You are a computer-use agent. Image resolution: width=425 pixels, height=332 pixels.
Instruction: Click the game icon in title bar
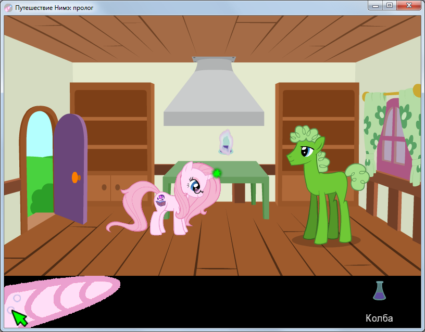tap(9, 6)
